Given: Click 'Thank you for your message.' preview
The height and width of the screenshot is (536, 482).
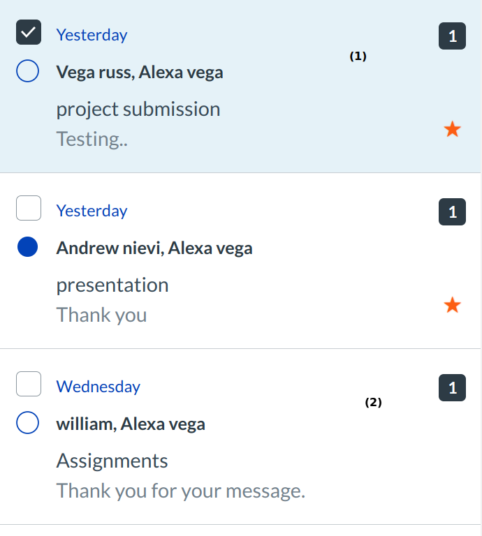Looking at the screenshot, I should coord(181,491).
